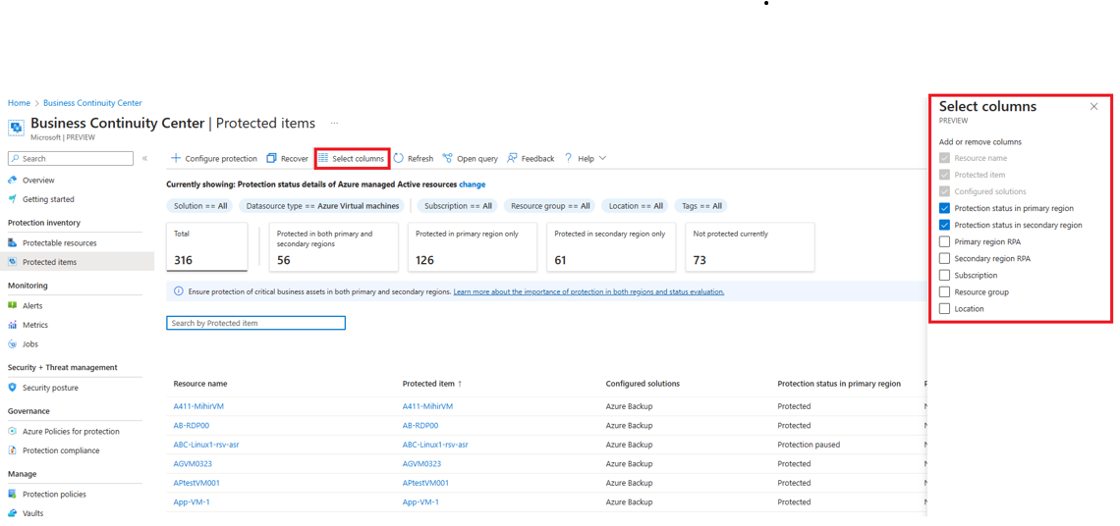Sort by the Resource name column header
The width and height of the screenshot is (1120, 526).
point(200,384)
